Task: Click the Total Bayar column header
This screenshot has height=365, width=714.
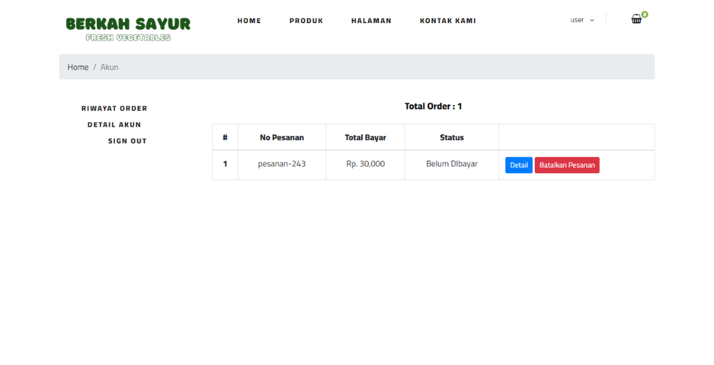Action: click(365, 137)
